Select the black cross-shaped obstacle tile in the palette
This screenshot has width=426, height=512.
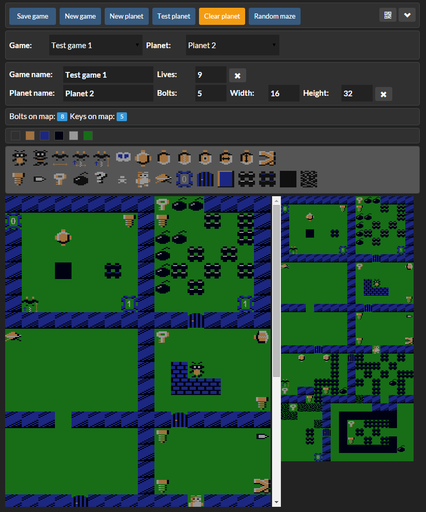pos(247,179)
